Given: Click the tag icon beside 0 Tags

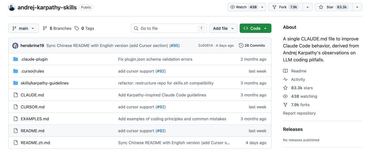Looking at the screenshot, I should (77, 28).
